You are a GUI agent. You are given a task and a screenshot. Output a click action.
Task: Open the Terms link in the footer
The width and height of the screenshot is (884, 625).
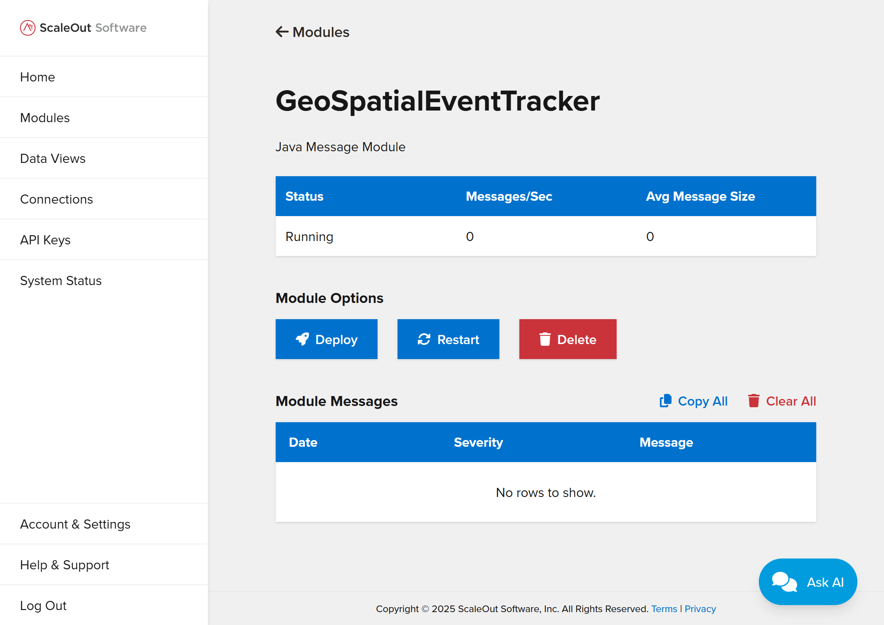tap(664, 609)
